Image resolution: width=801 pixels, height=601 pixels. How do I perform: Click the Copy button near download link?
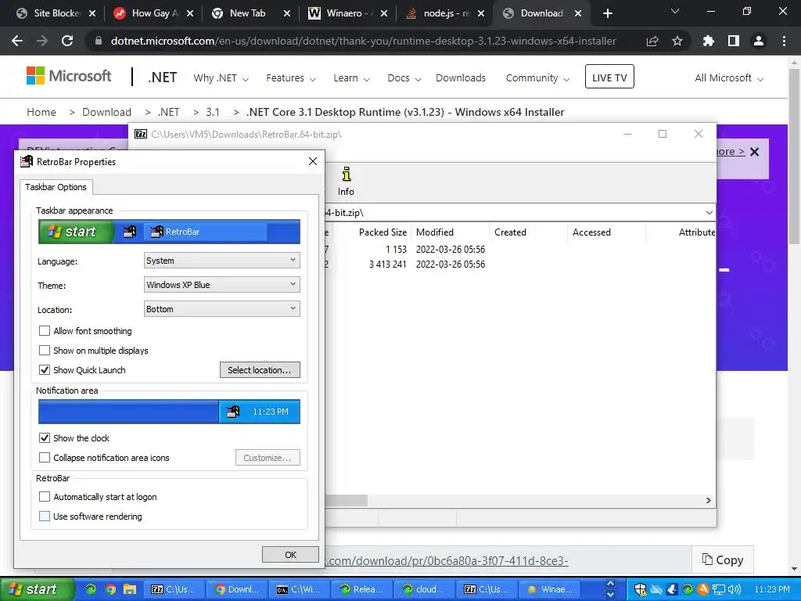(723, 560)
